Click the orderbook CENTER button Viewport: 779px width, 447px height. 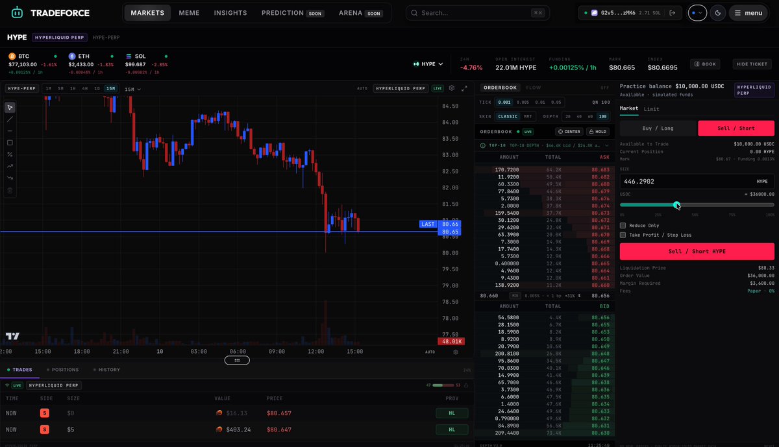coord(568,131)
